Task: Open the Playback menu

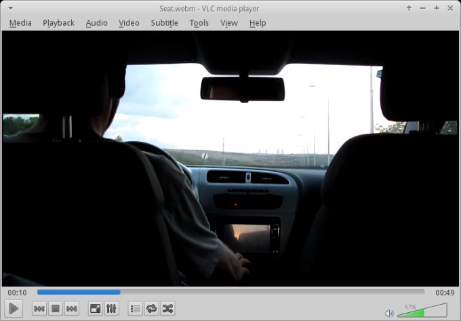Action: (58, 23)
